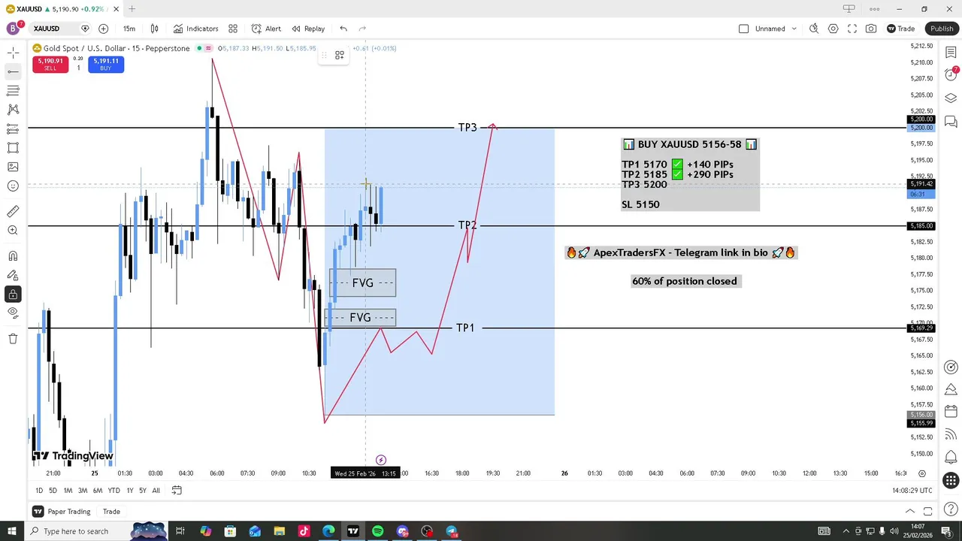Click the blue BUY 5,191.11 button
This screenshot has height=541, width=962.
pyautogui.click(x=106, y=65)
